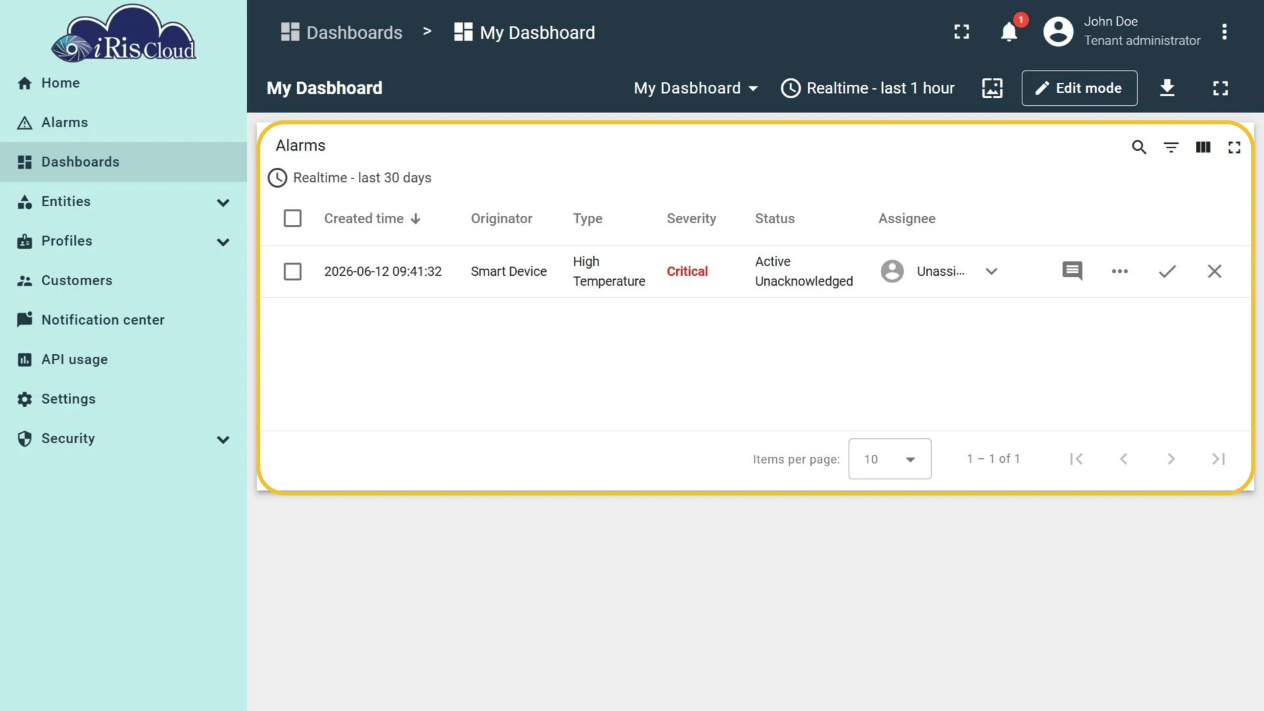Open the My Dasbhoard state selector dropdown
Image resolution: width=1264 pixels, height=711 pixels.
coord(696,88)
